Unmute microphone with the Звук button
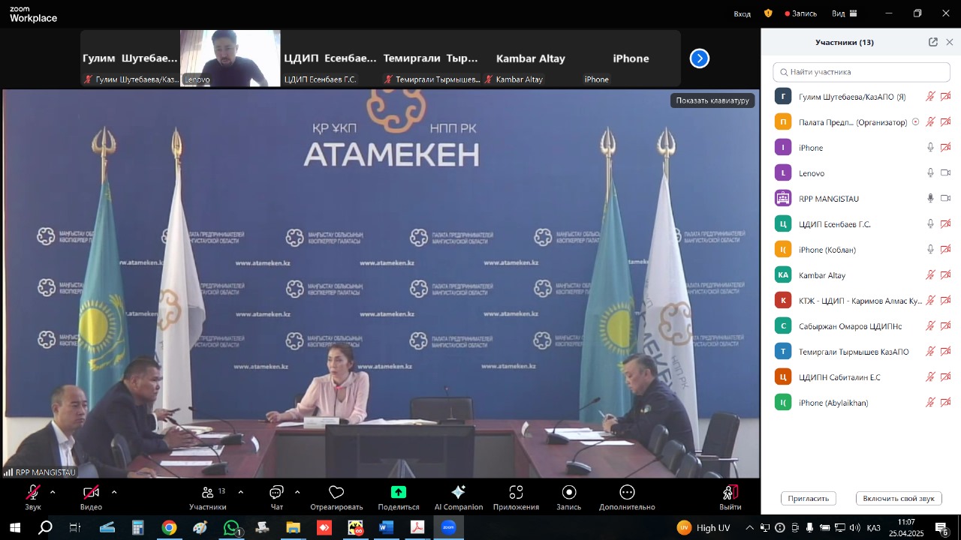 click(33, 498)
